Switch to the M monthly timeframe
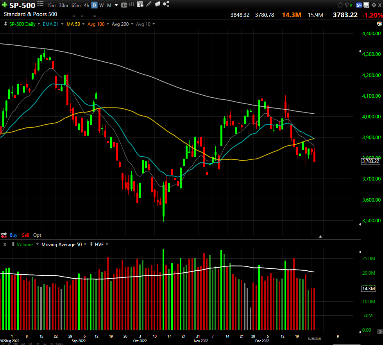This screenshot has height=345, width=383. click(x=109, y=5)
